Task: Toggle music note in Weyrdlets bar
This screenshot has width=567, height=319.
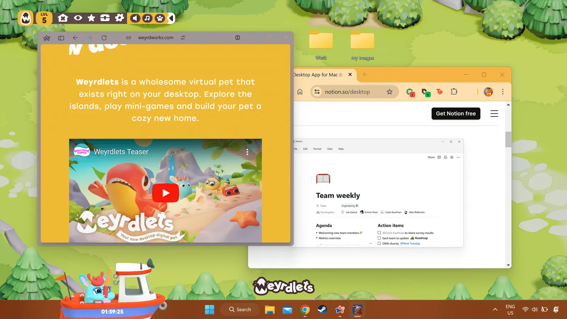Action: coord(147,18)
